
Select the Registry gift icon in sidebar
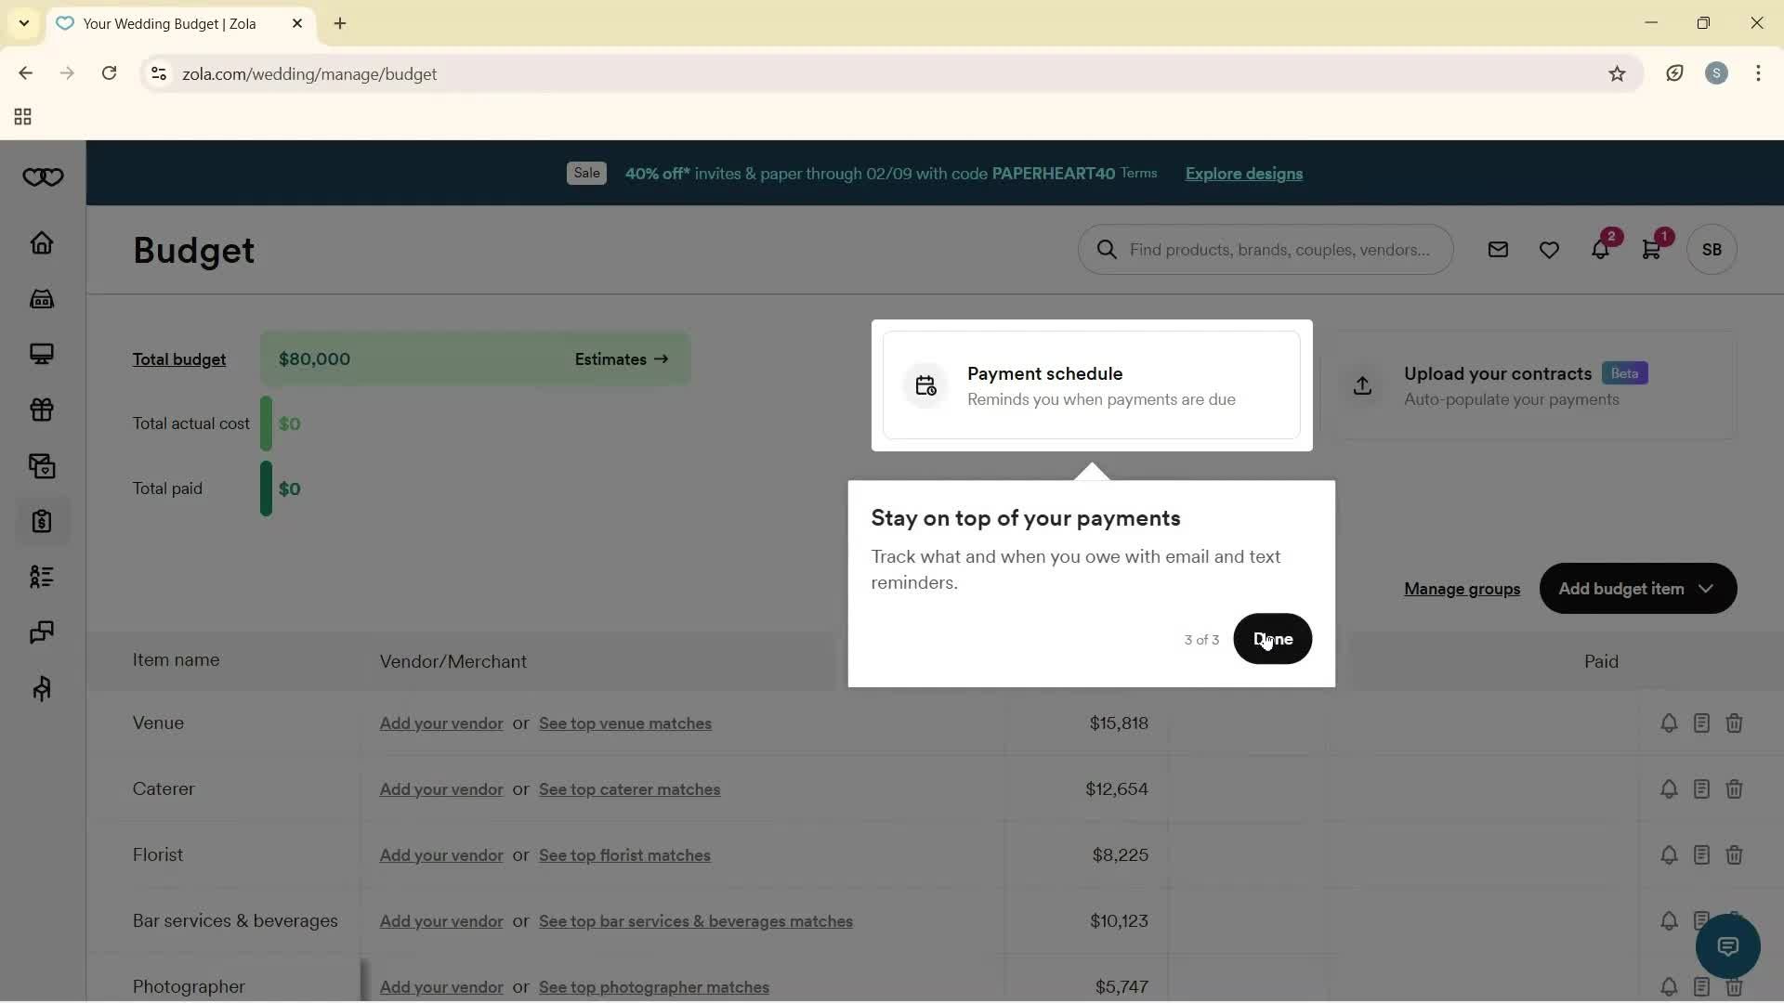click(42, 410)
